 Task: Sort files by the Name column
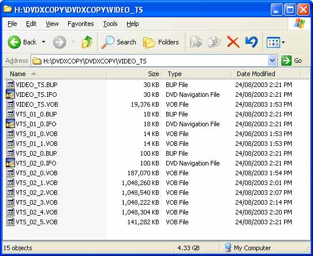pyautogui.click(x=55, y=74)
